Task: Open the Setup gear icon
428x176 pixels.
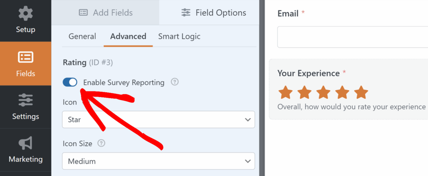Action: (x=25, y=13)
